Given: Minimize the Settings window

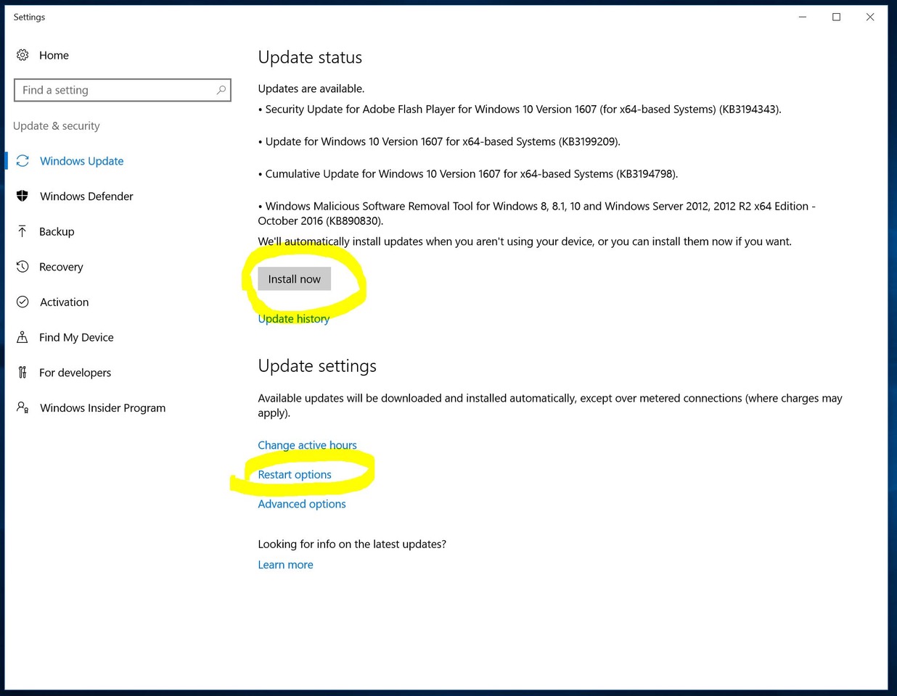Looking at the screenshot, I should point(803,17).
